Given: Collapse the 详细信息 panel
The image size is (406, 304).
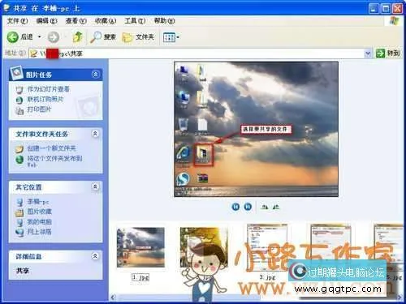Looking at the screenshot, I should point(95,256).
